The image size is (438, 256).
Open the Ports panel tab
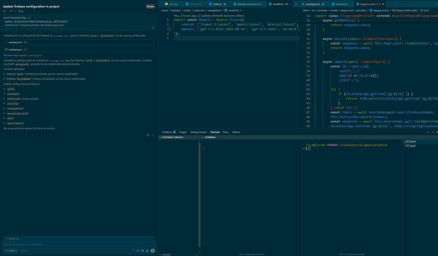click(x=226, y=132)
